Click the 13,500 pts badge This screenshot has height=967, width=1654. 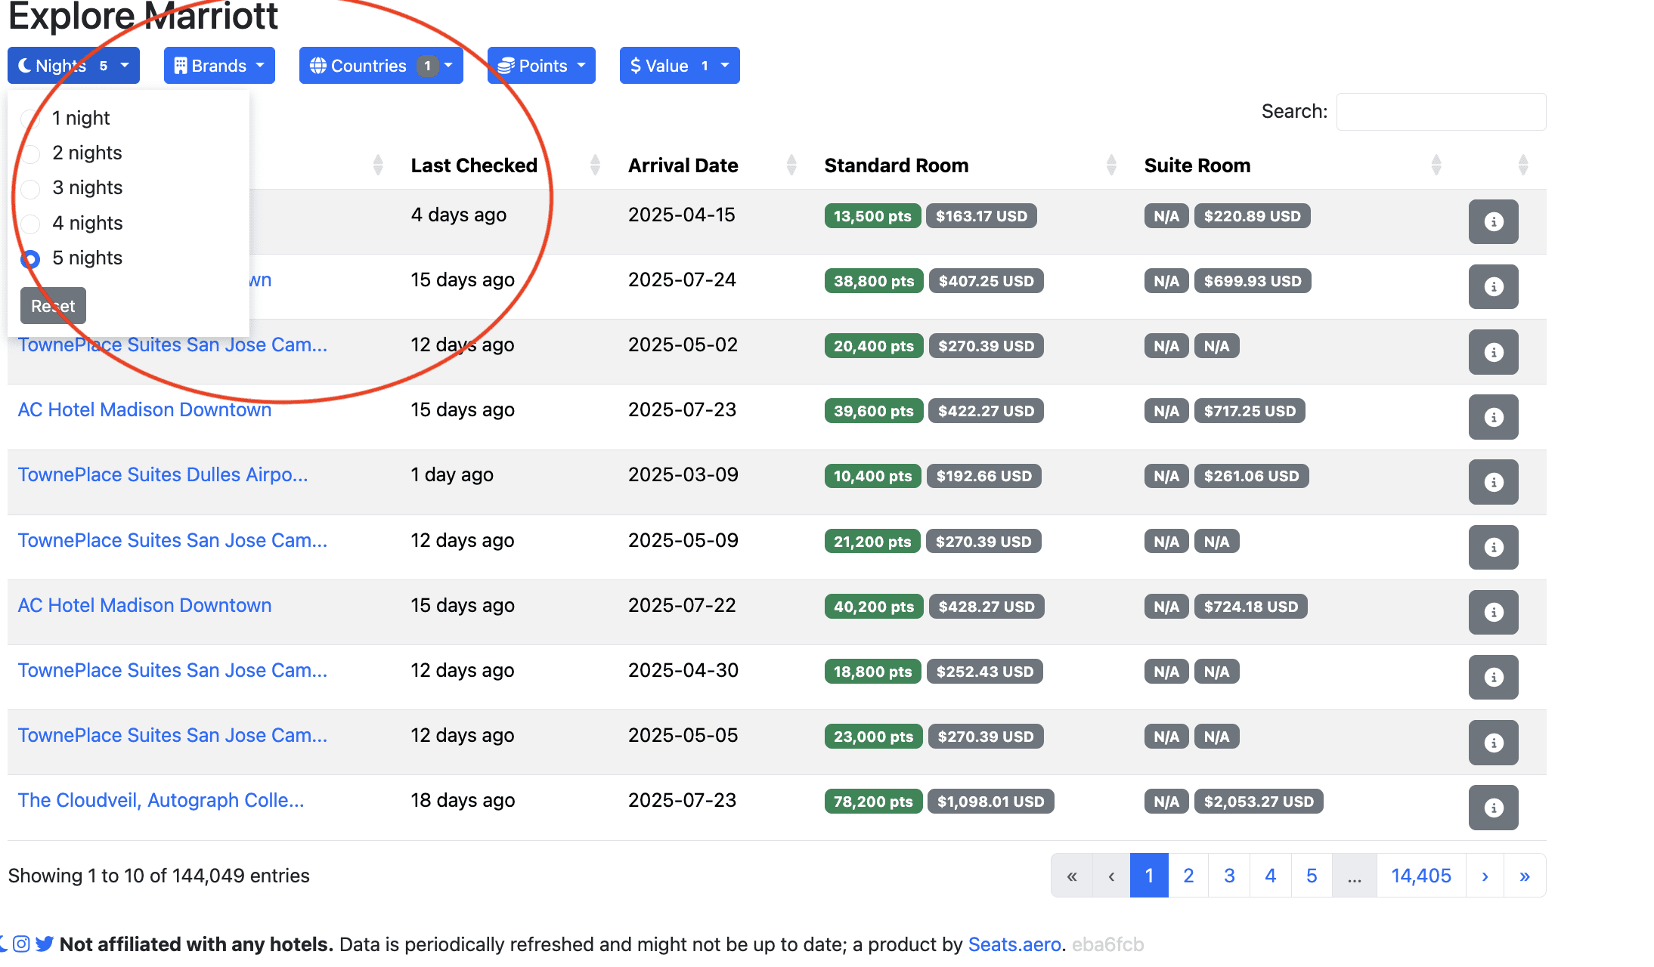[x=872, y=216]
